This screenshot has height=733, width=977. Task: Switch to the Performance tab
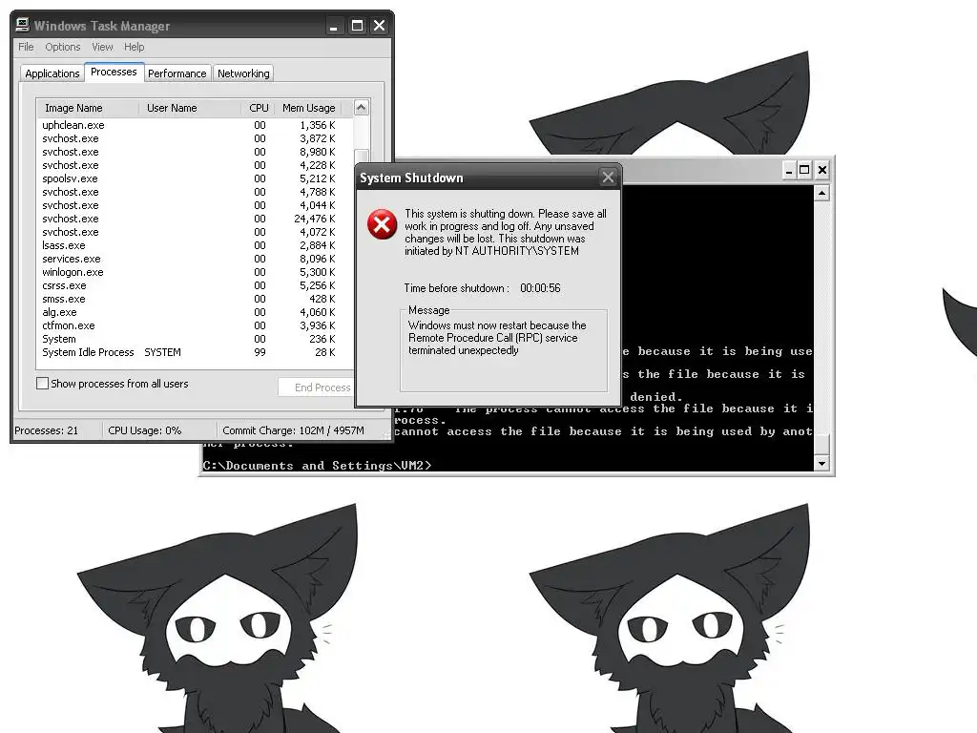(x=177, y=73)
